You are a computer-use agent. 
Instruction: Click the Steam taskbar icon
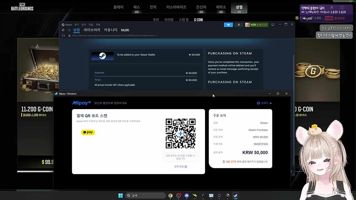click(x=235, y=196)
